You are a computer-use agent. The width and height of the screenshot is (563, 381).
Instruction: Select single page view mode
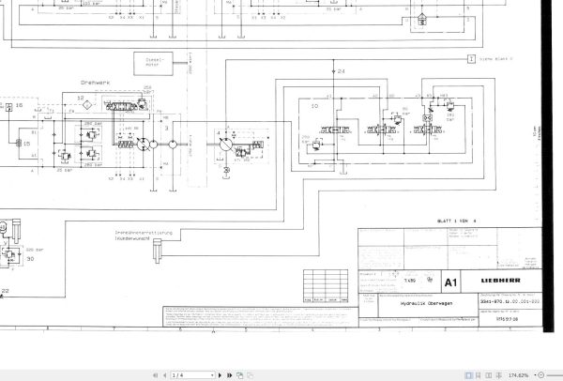tap(468, 375)
